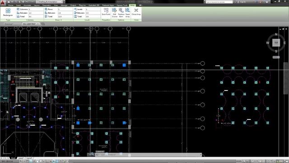This screenshot has width=289, height=163.
Task: Open the WCS dropdown below the ViewCube
Action: 276,58
